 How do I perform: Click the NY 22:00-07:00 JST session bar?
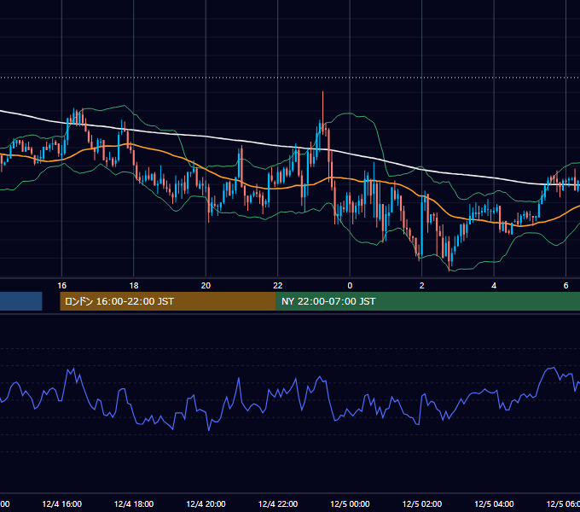click(x=428, y=301)
